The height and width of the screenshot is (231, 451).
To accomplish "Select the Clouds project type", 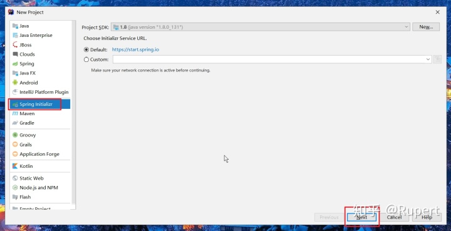I will (x=40, y=54).
